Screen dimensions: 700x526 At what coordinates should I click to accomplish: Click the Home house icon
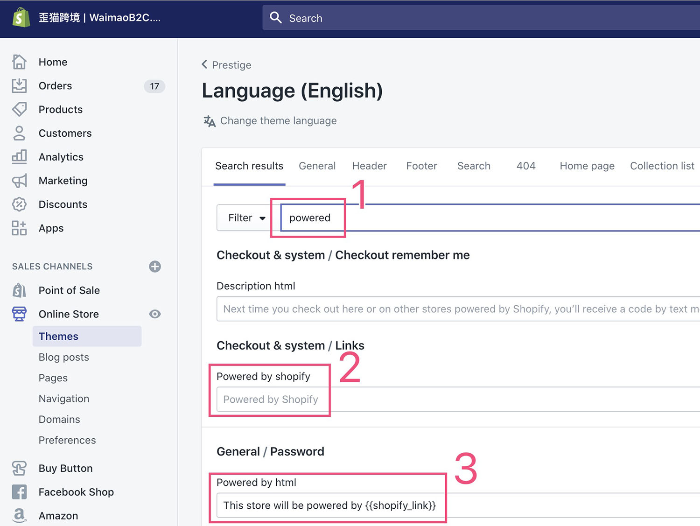click(x=19, y=62)
